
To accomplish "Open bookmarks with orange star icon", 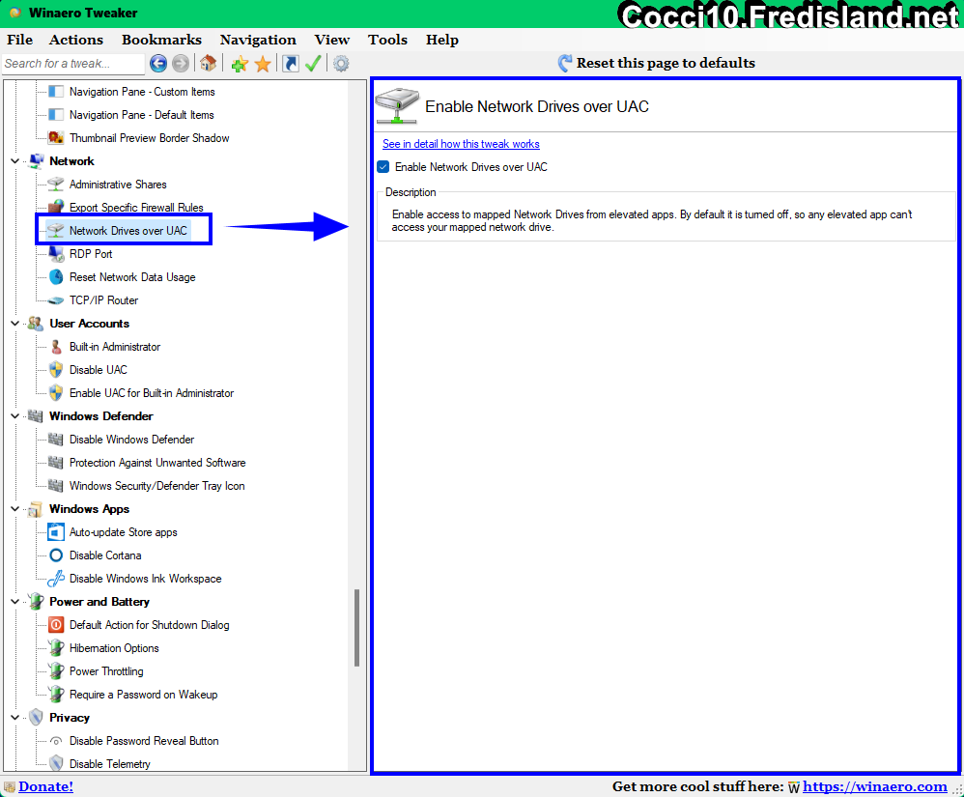I will (263, 64).
